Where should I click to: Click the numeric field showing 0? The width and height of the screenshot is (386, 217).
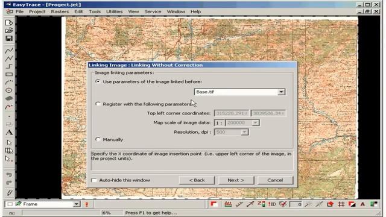point(296,204)
